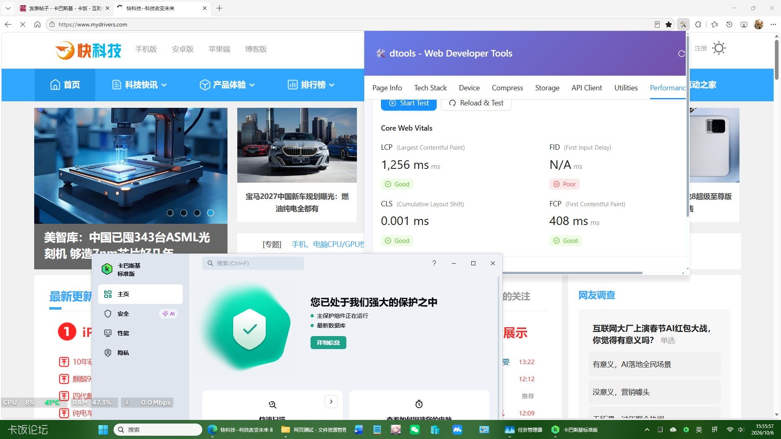Select 性能 in the Kaspersky sidebar
Screen dimensions: 781x439
tap(140, 333)
